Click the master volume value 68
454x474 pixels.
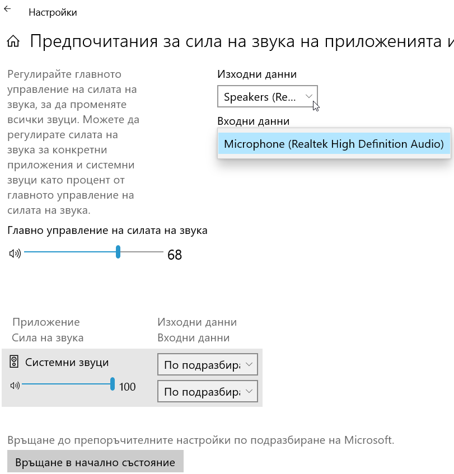pos(175,255)
